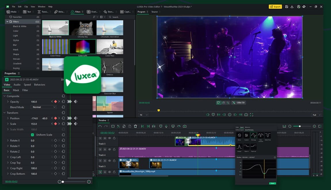
Task: Toggle the Opacity keyframe diamond
Action: click(x=56, y=102)
